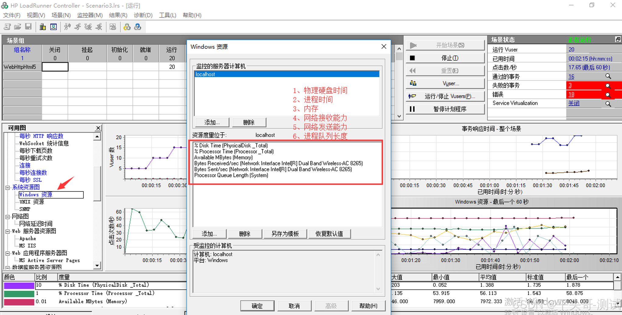Select Processor Queue Length (System) measurement

(231, 175)
